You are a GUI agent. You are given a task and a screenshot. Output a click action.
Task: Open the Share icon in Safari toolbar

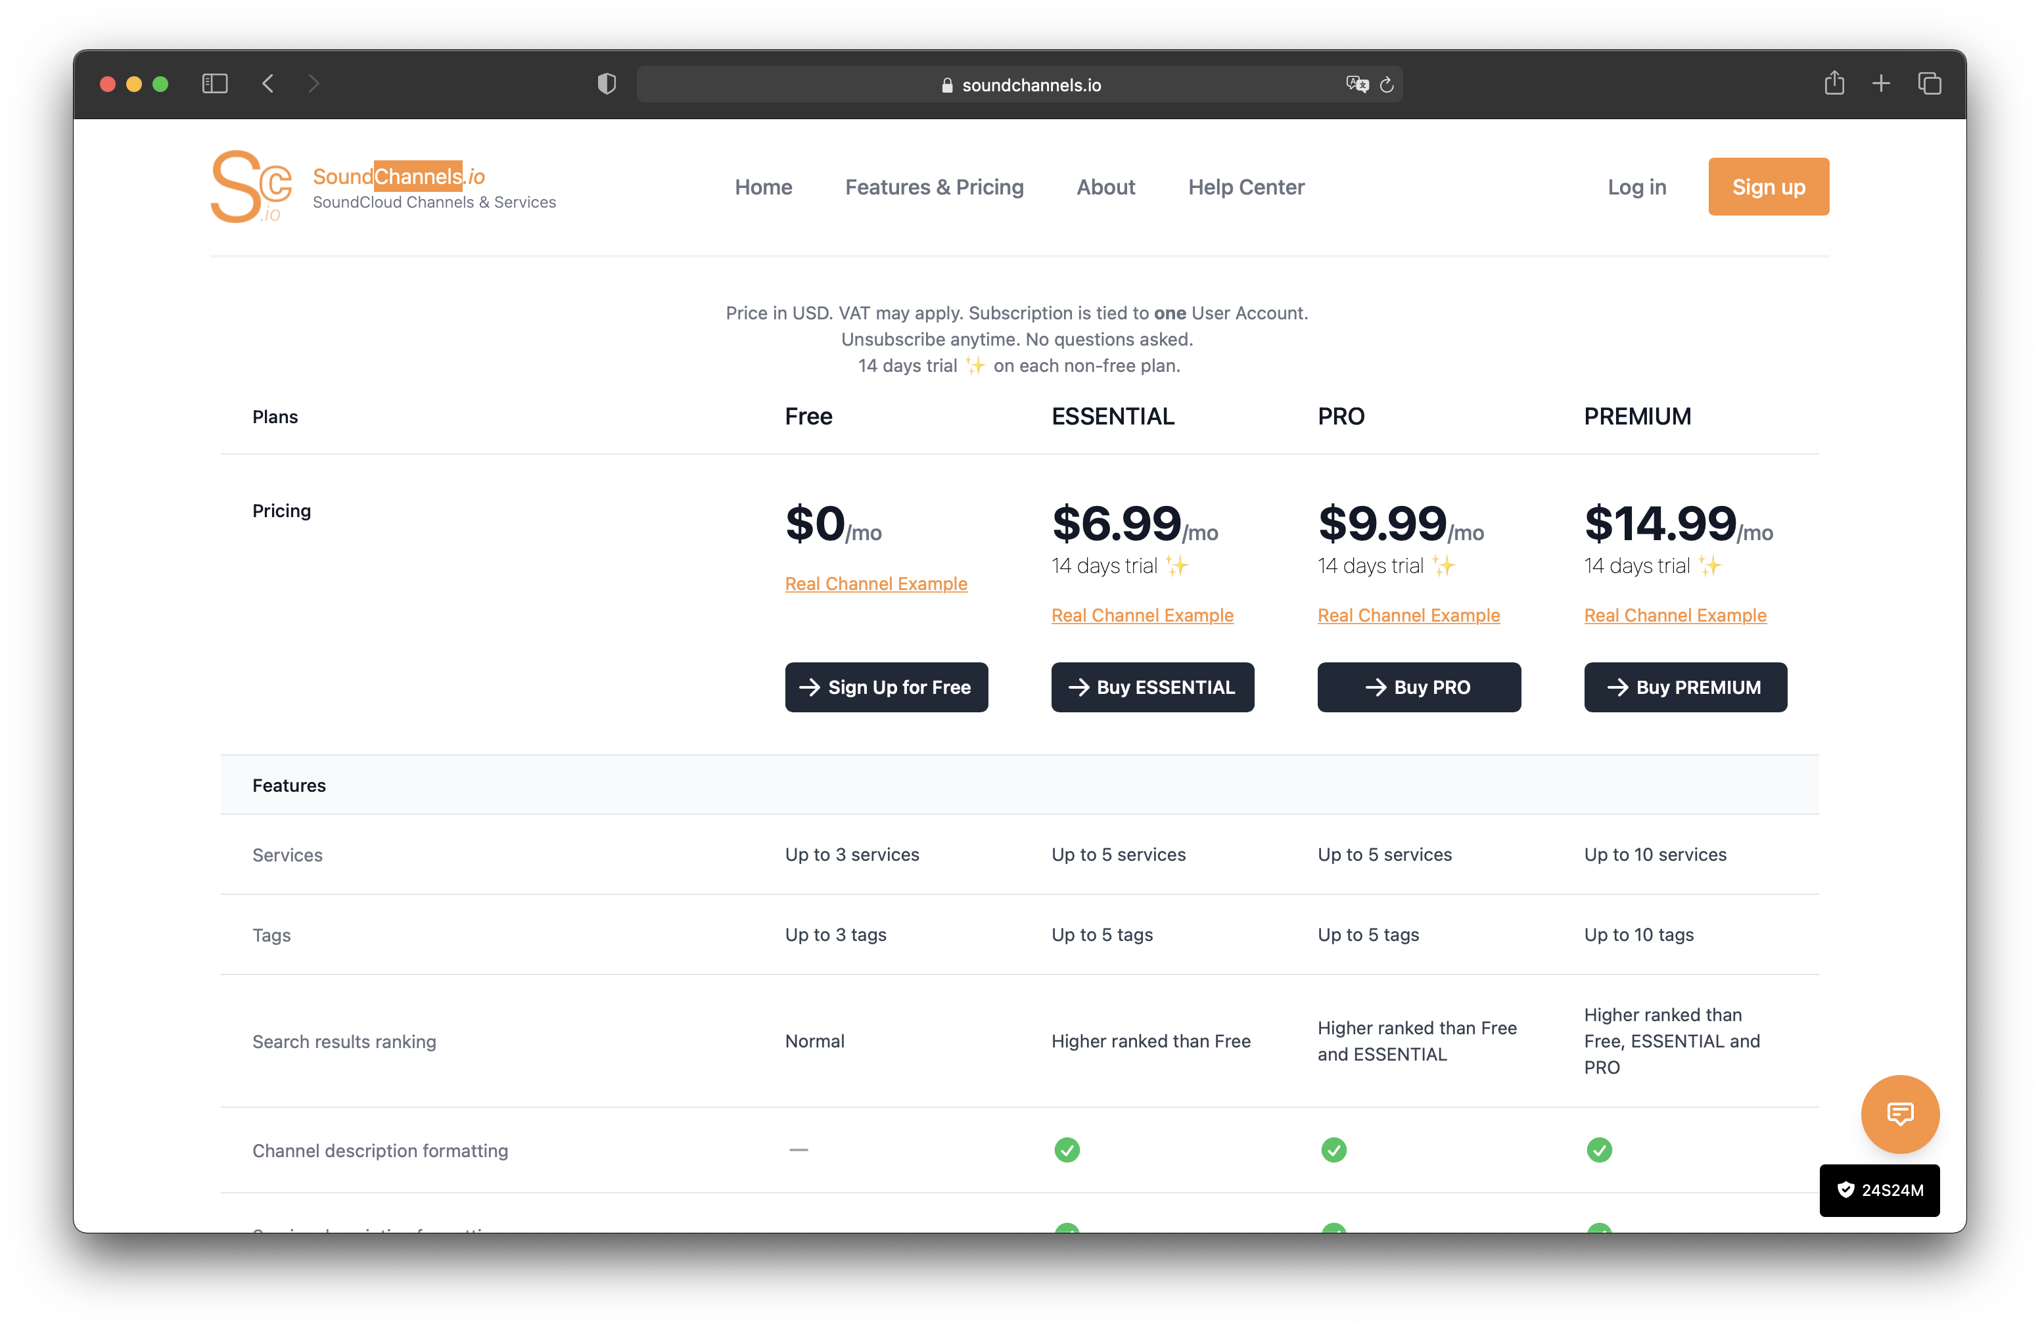[1834, 82]
